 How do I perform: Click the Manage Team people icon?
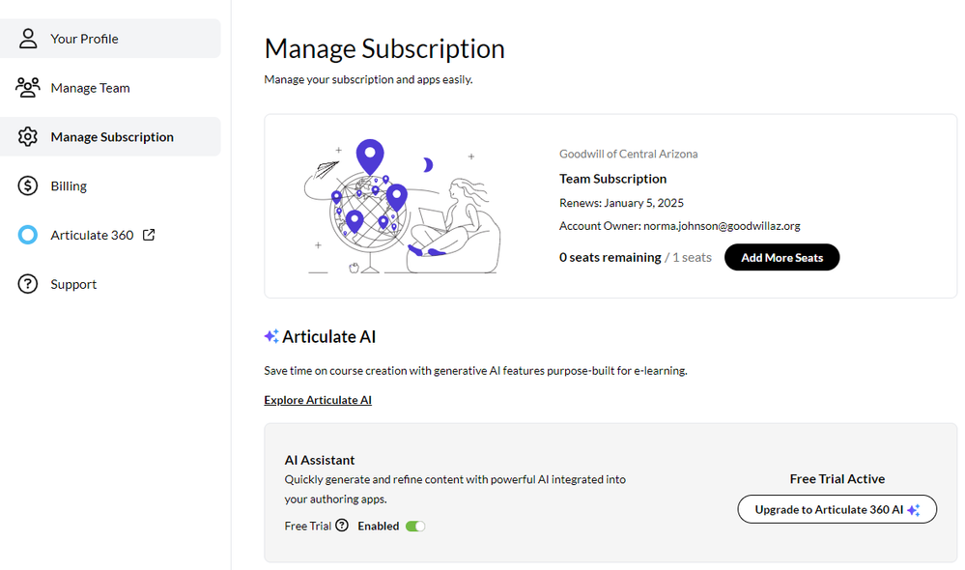(x=28, y=88)
